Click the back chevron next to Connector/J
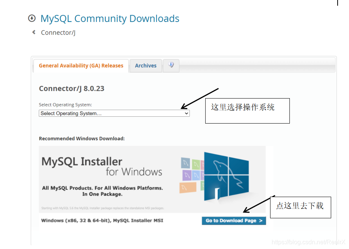 coord(34,32)
